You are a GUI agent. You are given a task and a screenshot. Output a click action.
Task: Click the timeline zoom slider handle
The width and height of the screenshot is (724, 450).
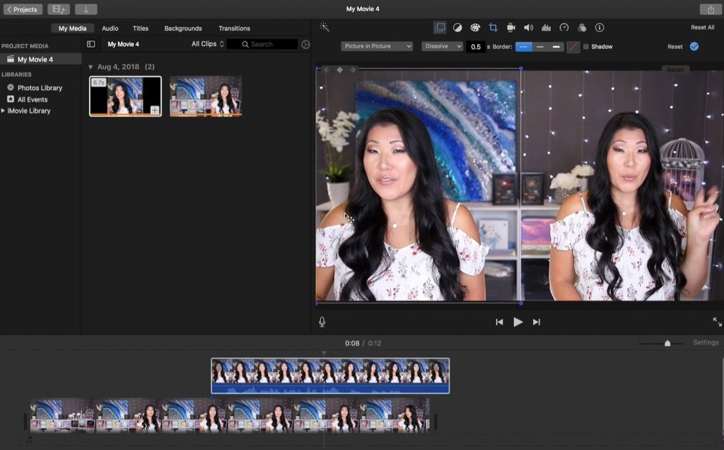click(667, 344)
